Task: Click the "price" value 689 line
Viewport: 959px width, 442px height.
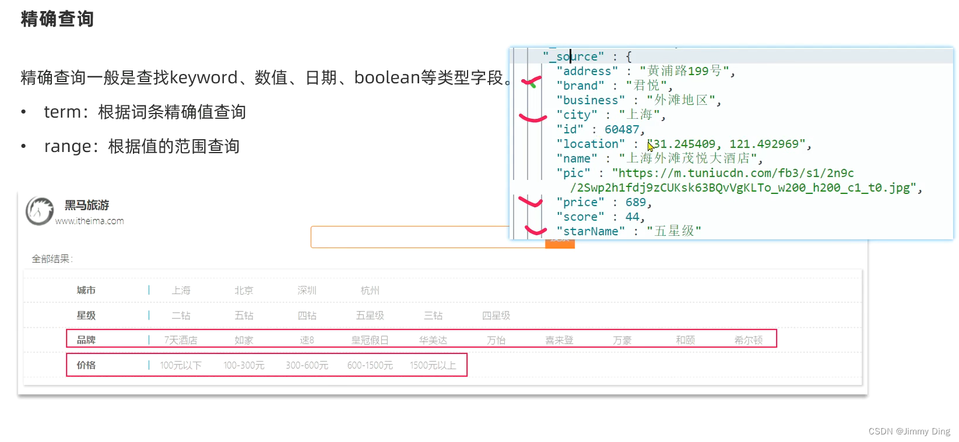Action: coord(604,202)
